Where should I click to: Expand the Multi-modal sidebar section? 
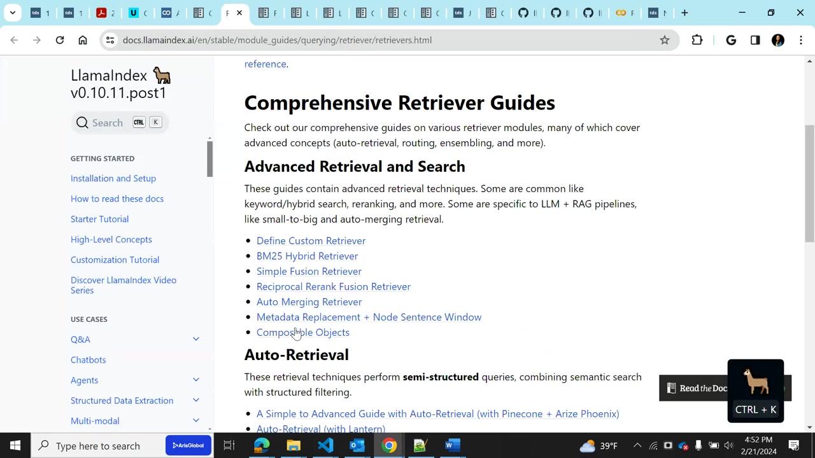coord(196,420)
